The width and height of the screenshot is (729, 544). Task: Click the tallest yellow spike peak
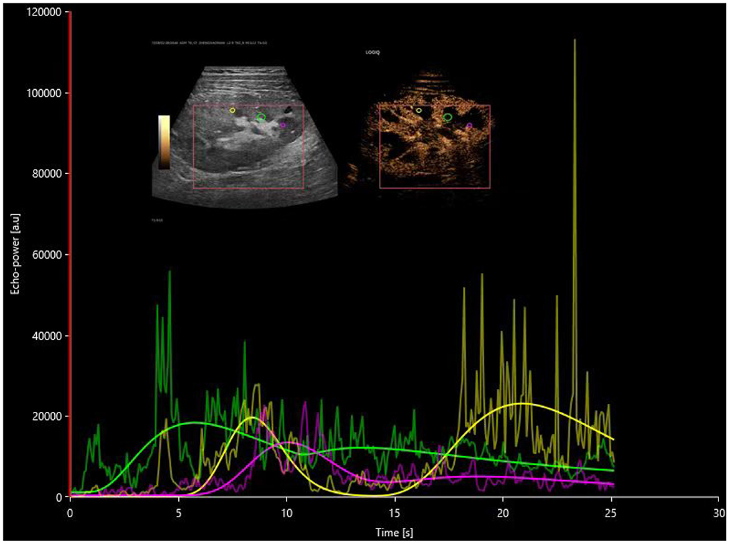pos(574,40)
